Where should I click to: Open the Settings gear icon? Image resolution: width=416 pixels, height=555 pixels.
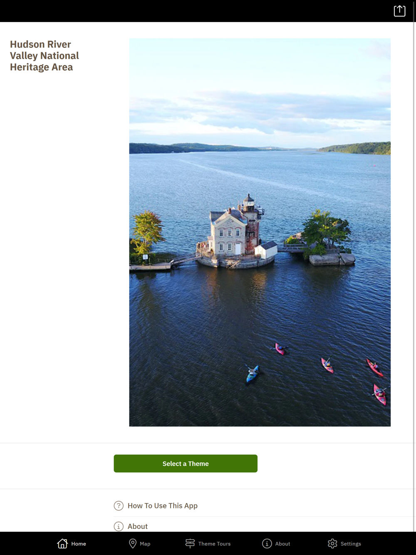point(332,543)
